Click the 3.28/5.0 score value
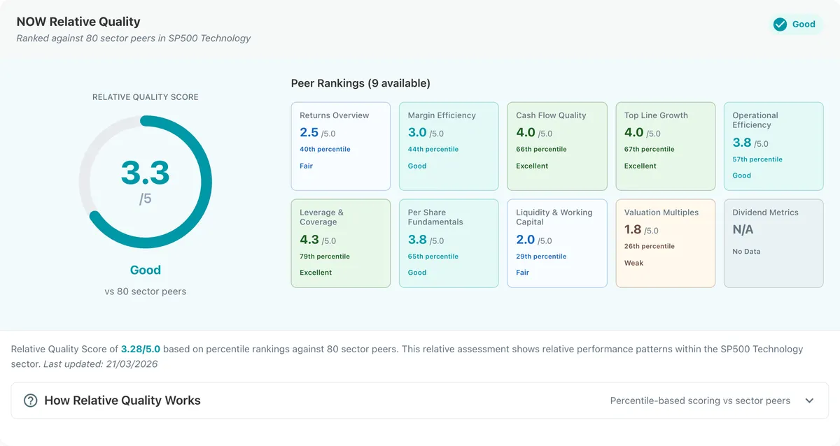 (141, 349)
